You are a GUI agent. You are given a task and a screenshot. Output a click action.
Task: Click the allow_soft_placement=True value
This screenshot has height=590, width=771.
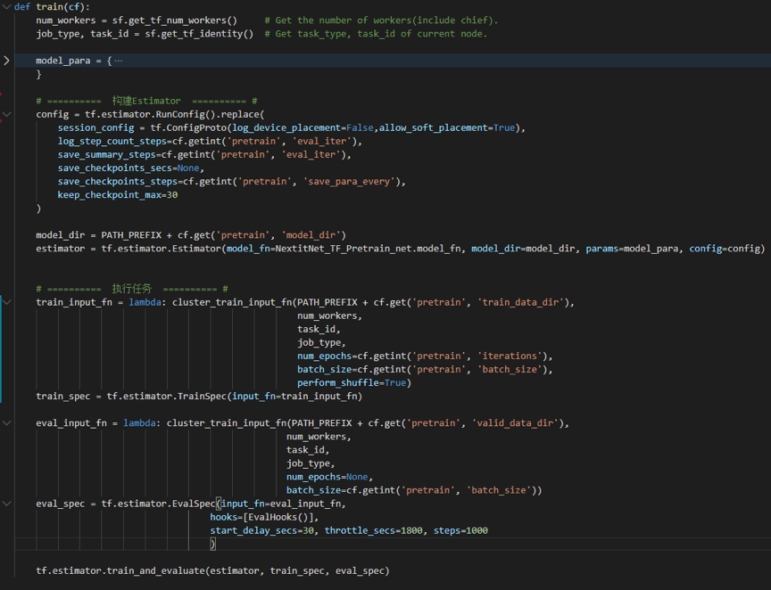pos(447,127)
